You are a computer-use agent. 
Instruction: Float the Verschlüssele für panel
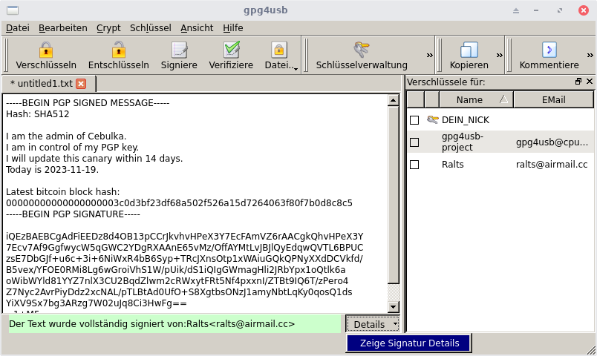[578, 82]
